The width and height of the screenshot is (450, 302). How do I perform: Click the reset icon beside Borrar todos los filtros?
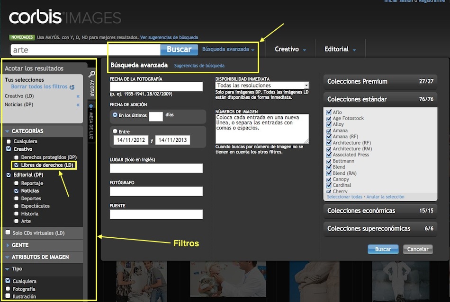click(72, 86)
